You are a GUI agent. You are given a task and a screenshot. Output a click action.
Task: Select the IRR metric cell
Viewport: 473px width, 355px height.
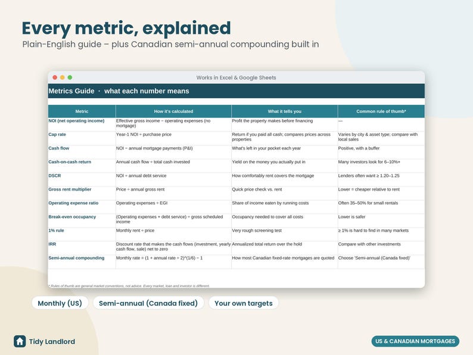click(x=82, y=248)
